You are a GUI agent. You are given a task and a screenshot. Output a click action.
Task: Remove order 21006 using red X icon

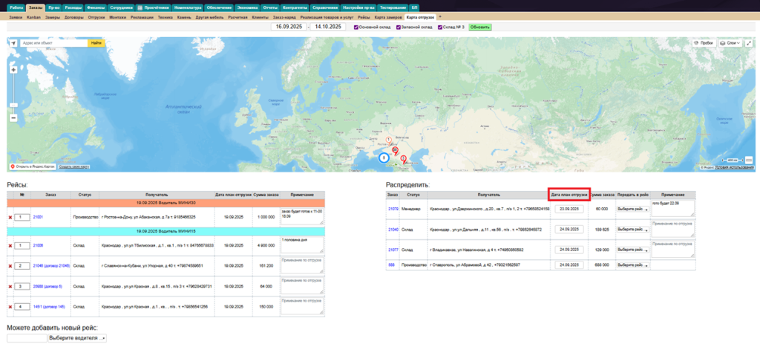click(x=10, y=244)
